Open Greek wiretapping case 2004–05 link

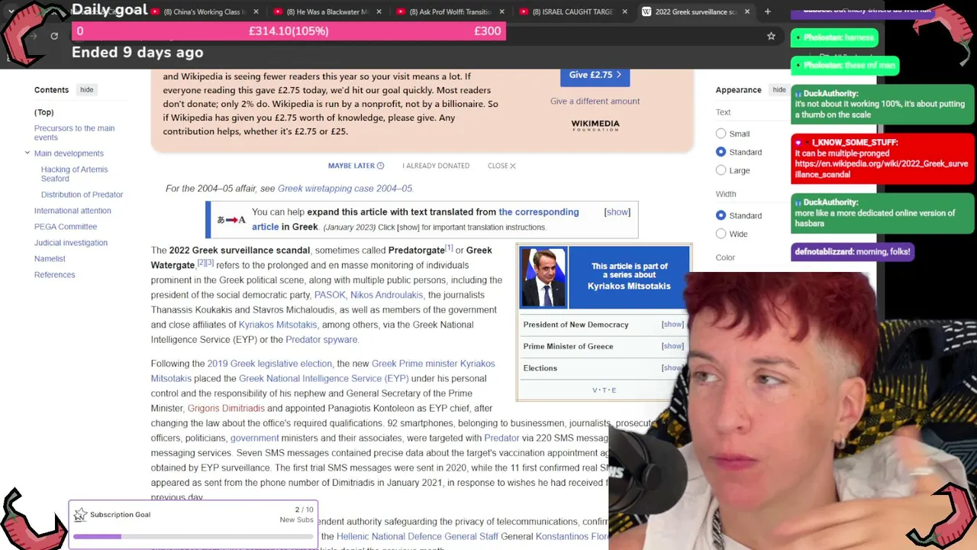344,189
